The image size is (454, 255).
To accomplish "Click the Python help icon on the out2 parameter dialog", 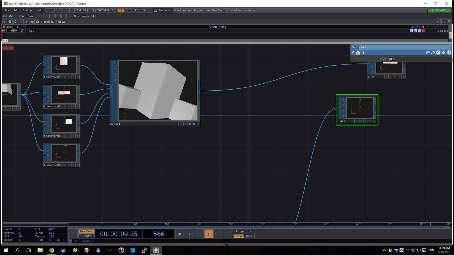I will (x=438, y=52).
